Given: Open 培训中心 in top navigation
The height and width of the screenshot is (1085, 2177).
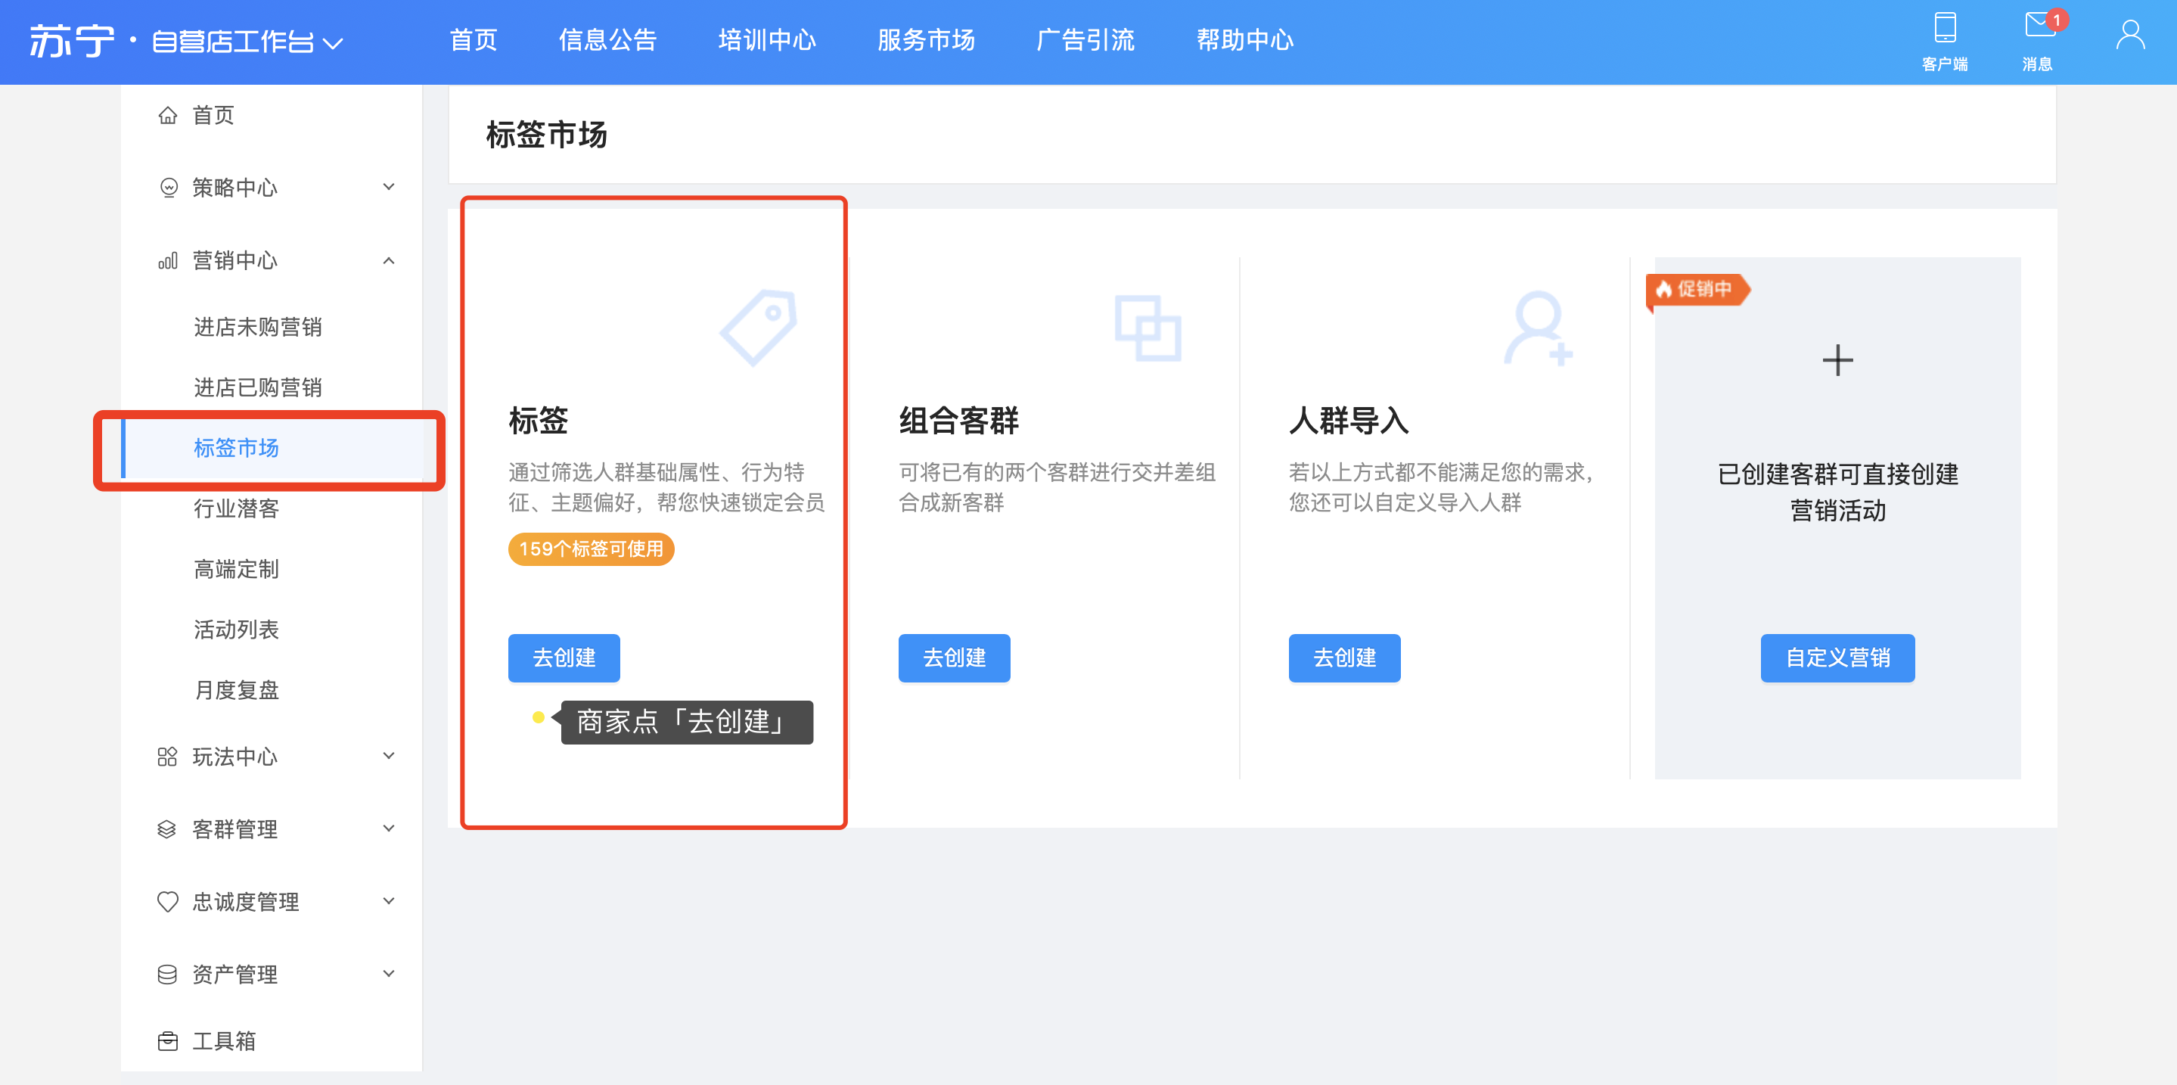Looking at the screenshot, I should (766, 39).
